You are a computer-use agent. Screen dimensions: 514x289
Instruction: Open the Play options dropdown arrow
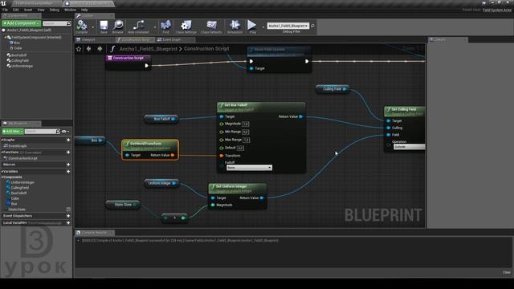coord(263,27)
